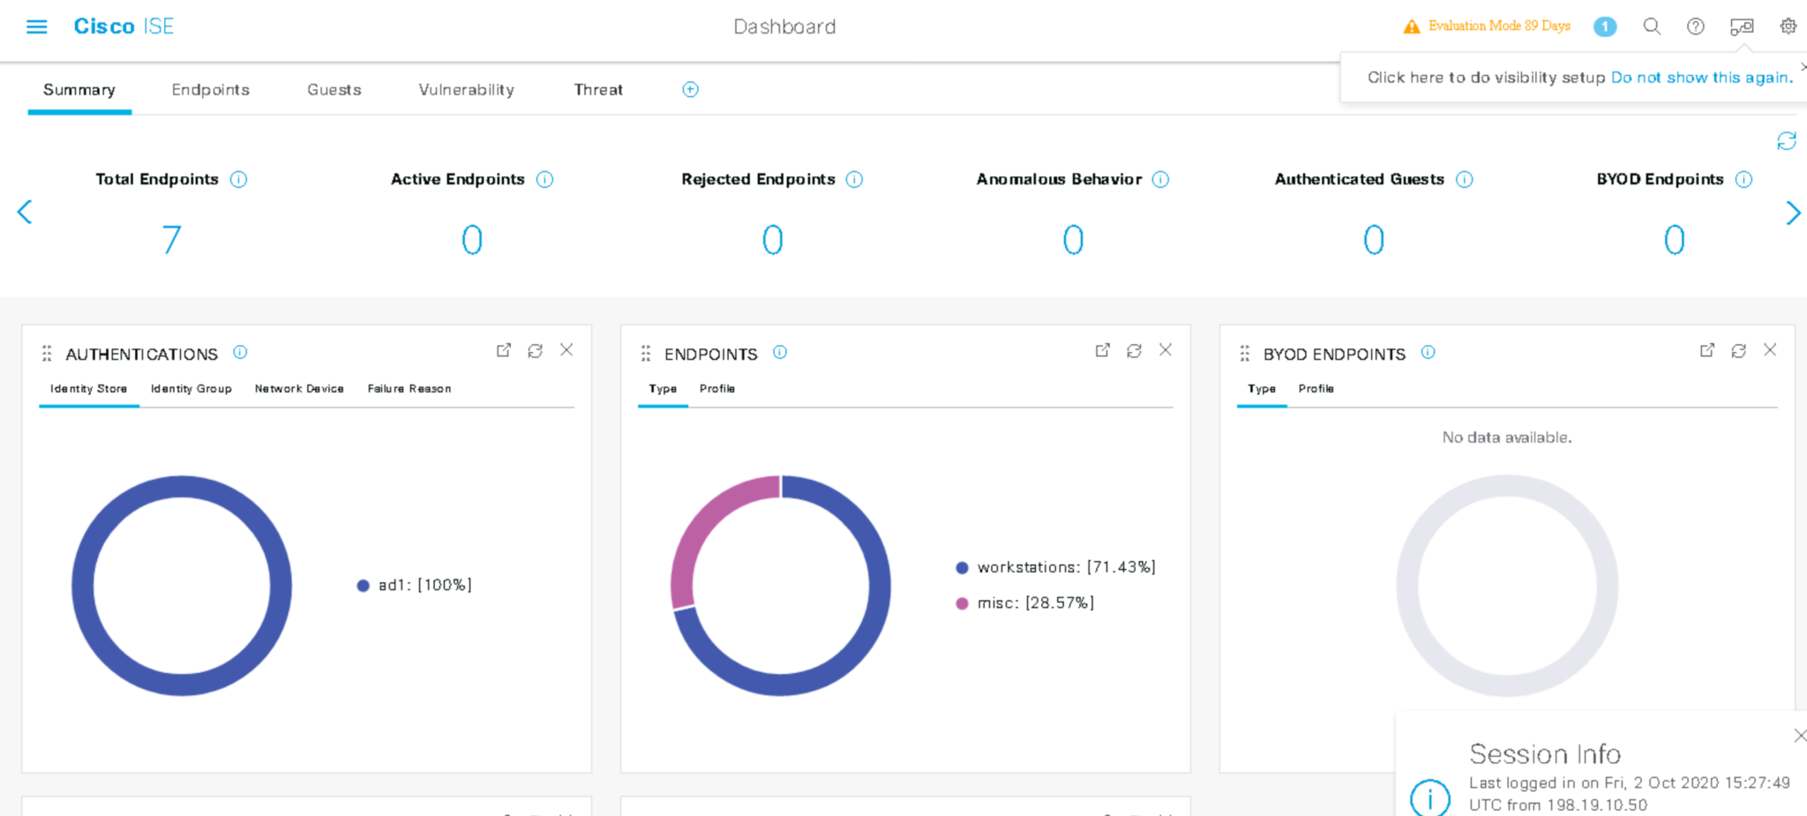The width and height of the screenshot is (1807, 816).
Task: Open the notifications badge showing 1
Action: [x=1605, y=26]
